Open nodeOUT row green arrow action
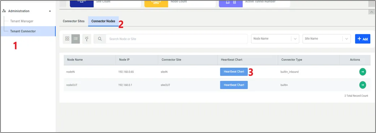The width and height of the screenshot is (376, 133). click(363, 85)
